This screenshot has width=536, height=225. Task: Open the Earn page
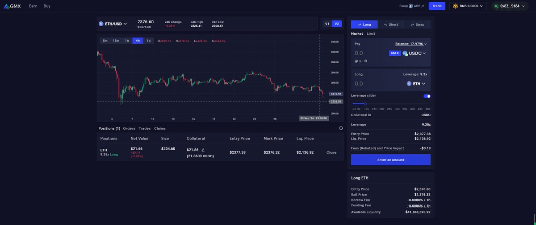coord(33,6)
